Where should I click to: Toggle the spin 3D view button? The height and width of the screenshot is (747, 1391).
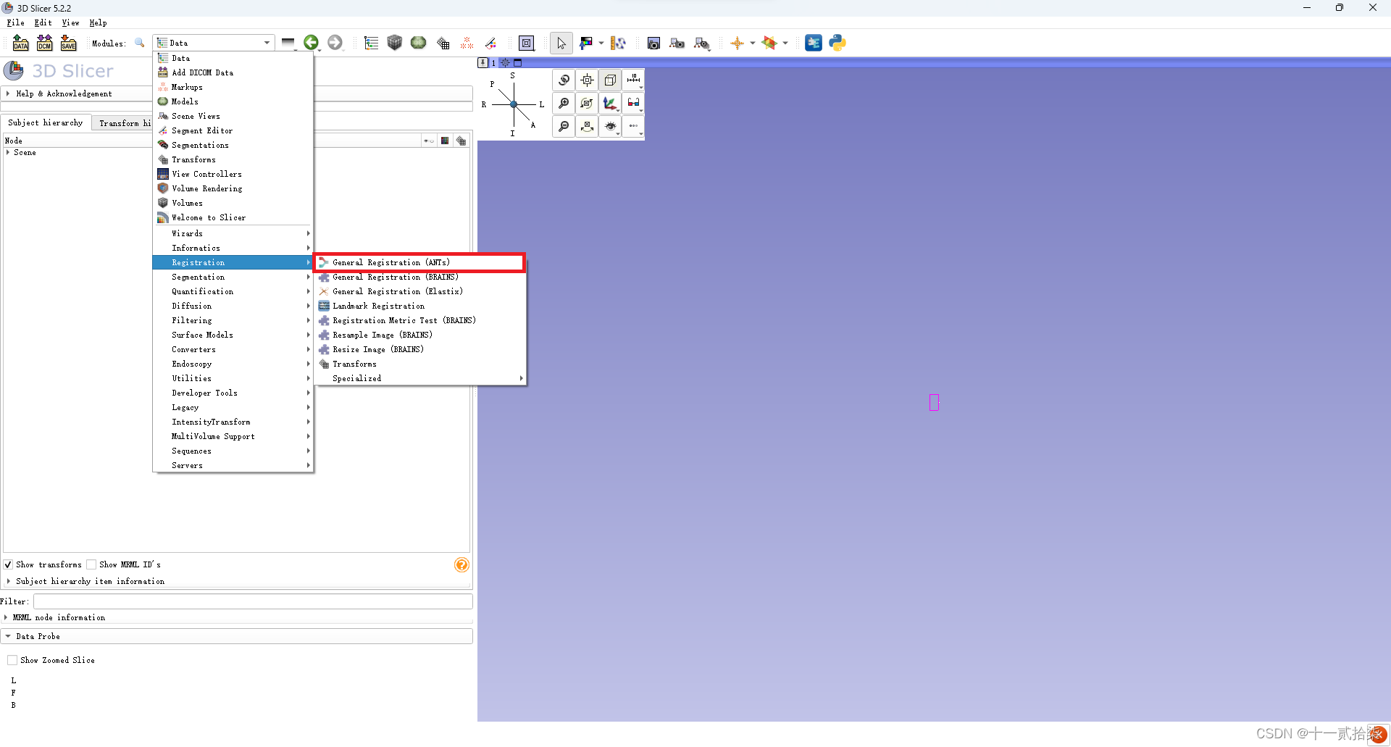pyautogui.click(x=588, y=104)
